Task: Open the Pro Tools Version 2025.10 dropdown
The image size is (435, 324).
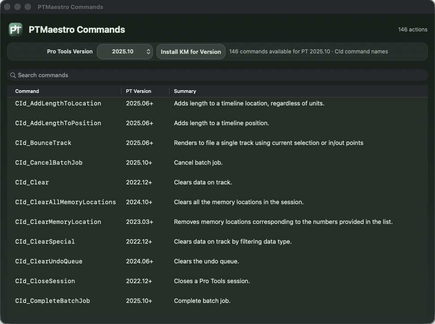Action: [125, 52]
